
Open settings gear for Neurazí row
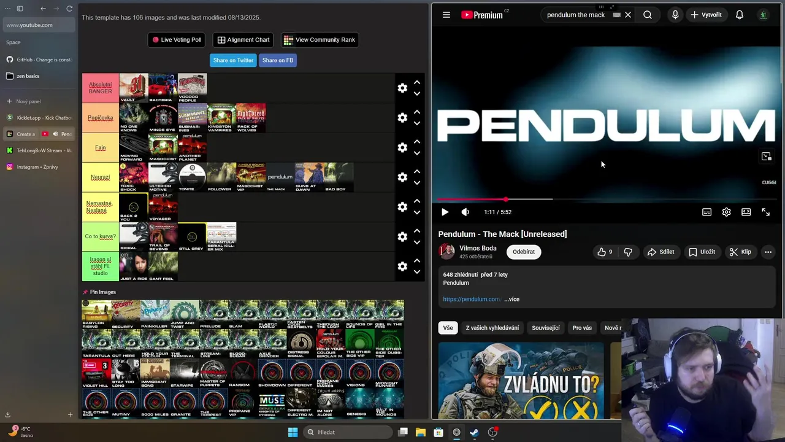pyautogui.click(x=402, y=177)
